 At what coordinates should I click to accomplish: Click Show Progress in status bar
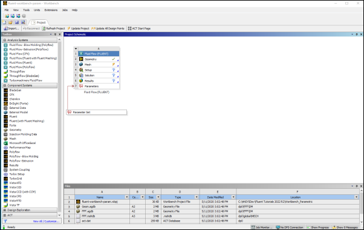point(317,228)
